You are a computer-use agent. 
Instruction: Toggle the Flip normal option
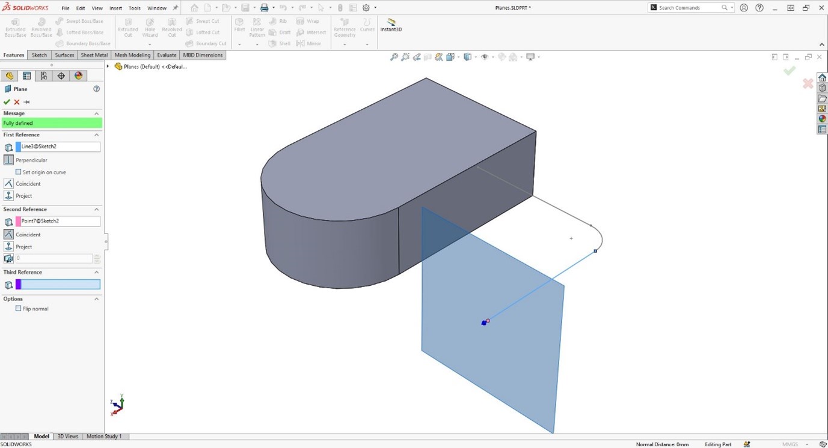19,308
